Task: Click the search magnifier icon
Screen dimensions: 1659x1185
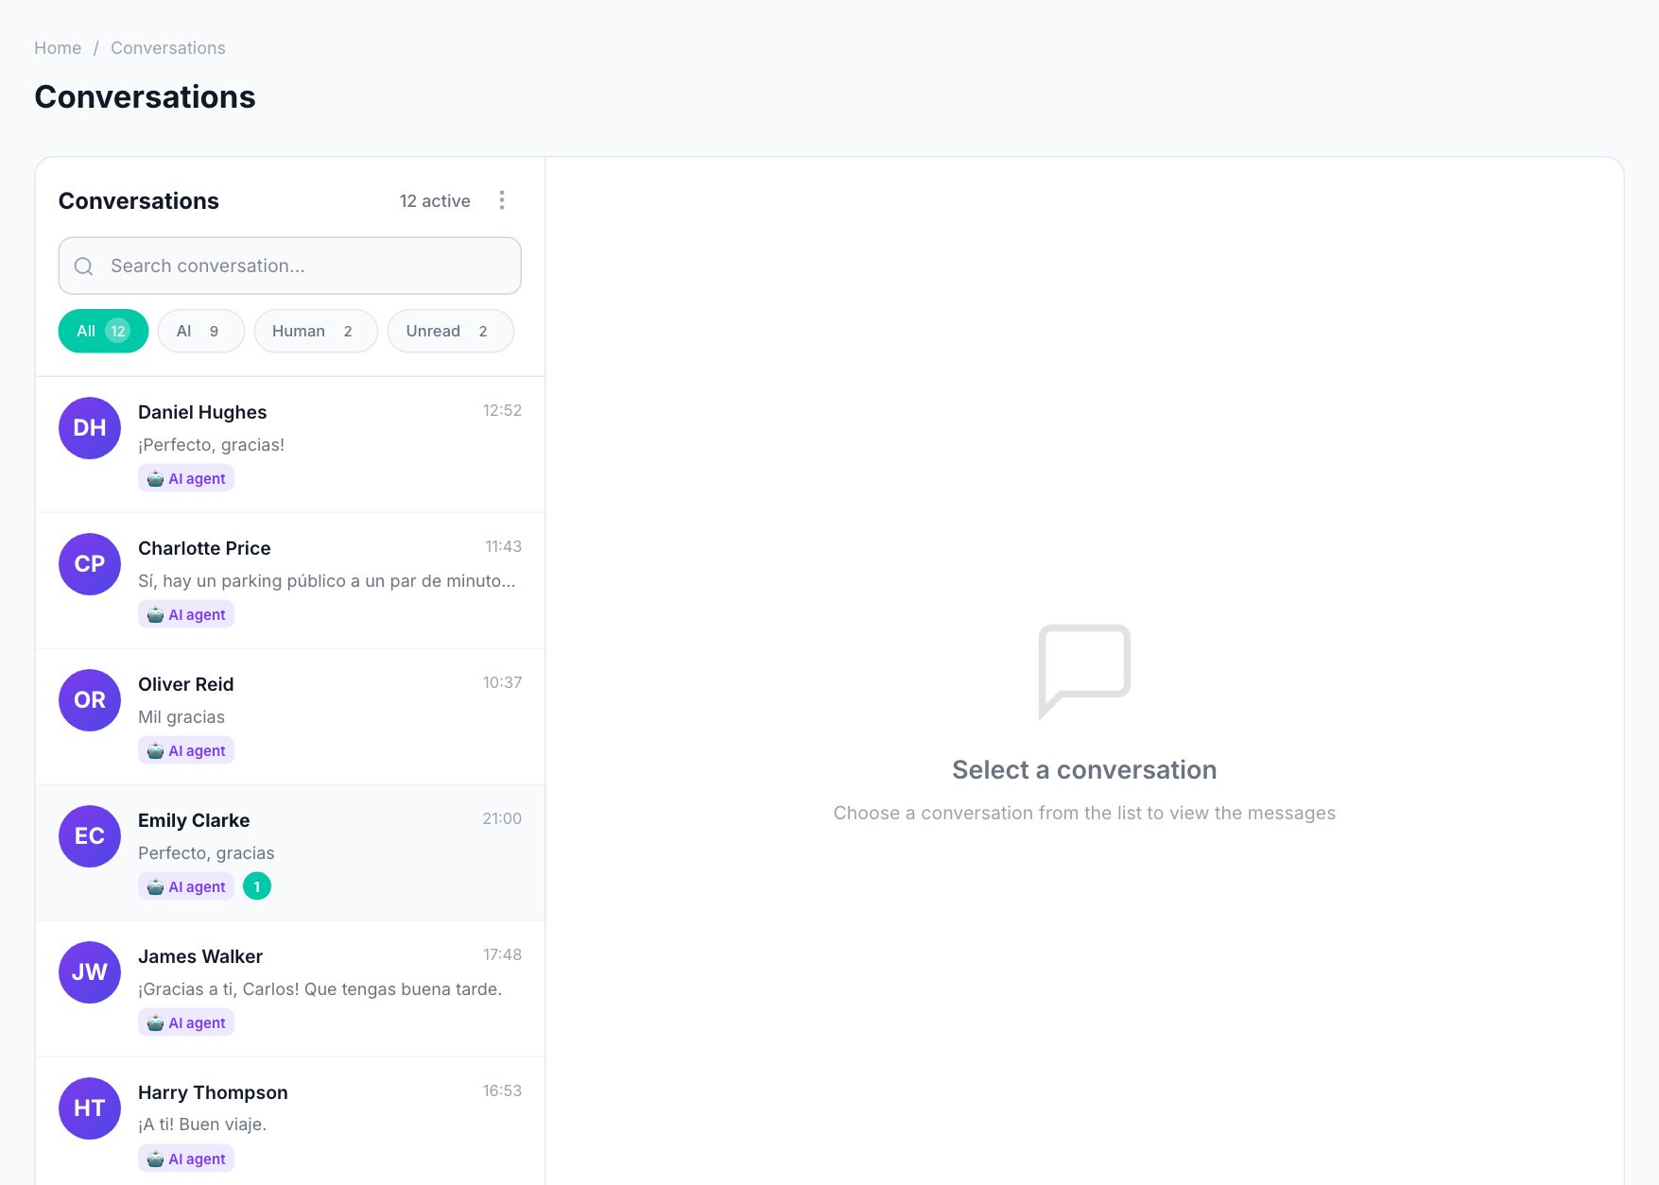Action: click(83, 266)
